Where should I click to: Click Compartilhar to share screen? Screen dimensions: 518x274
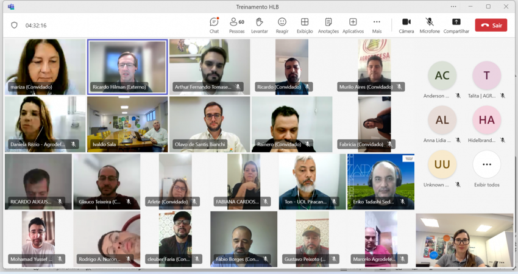click(x=456, y=26)
